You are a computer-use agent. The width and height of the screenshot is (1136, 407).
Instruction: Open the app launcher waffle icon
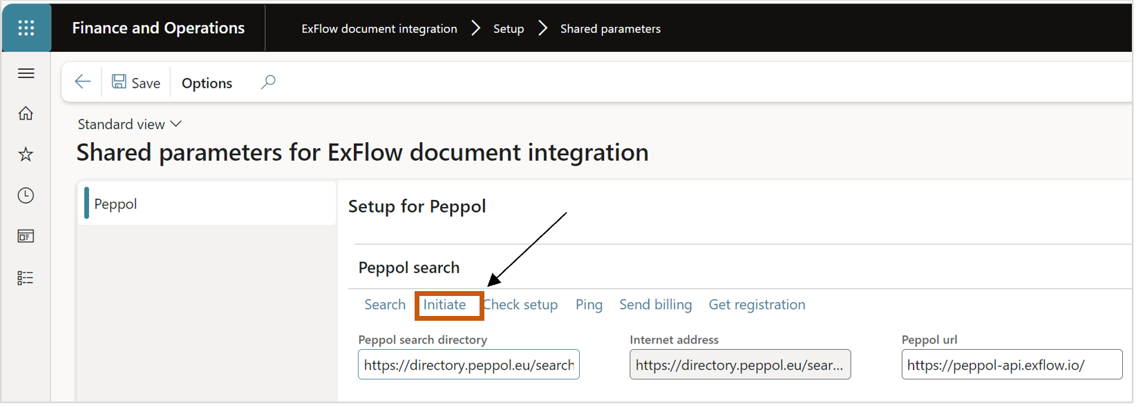tap(26, 28)
